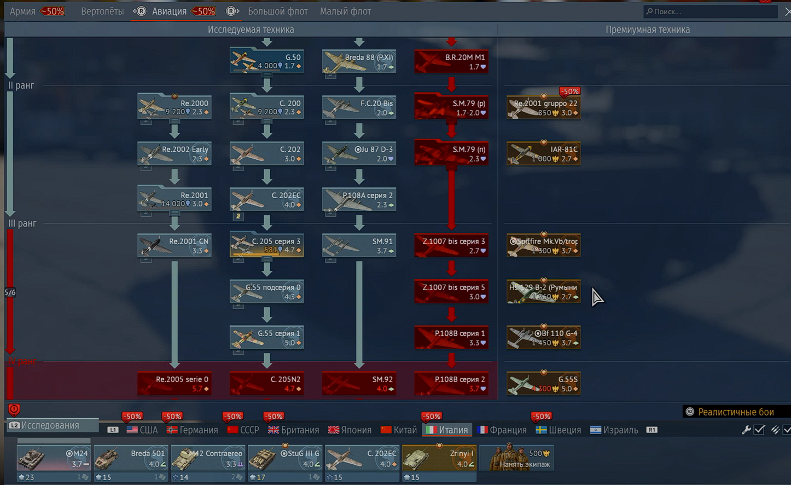Screen dimensions: 791x485
Task: Select the P.108A серия 2 bomber
Action: pyautogui.click(x=359, y=200)
